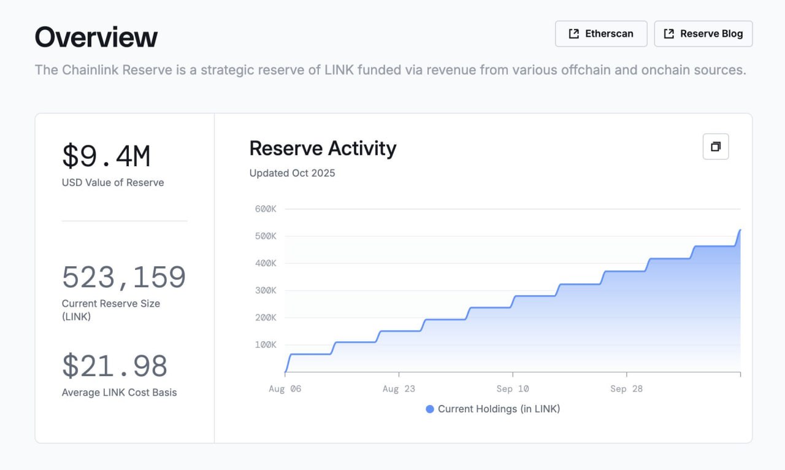Click the copy icon beside Reserve Activity

(715, 147)
